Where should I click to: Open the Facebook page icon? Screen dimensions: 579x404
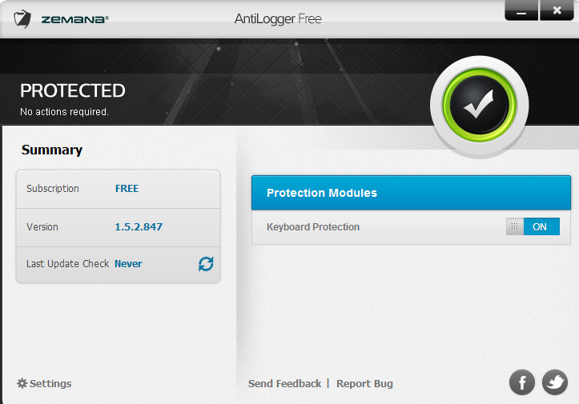(522, 382)
